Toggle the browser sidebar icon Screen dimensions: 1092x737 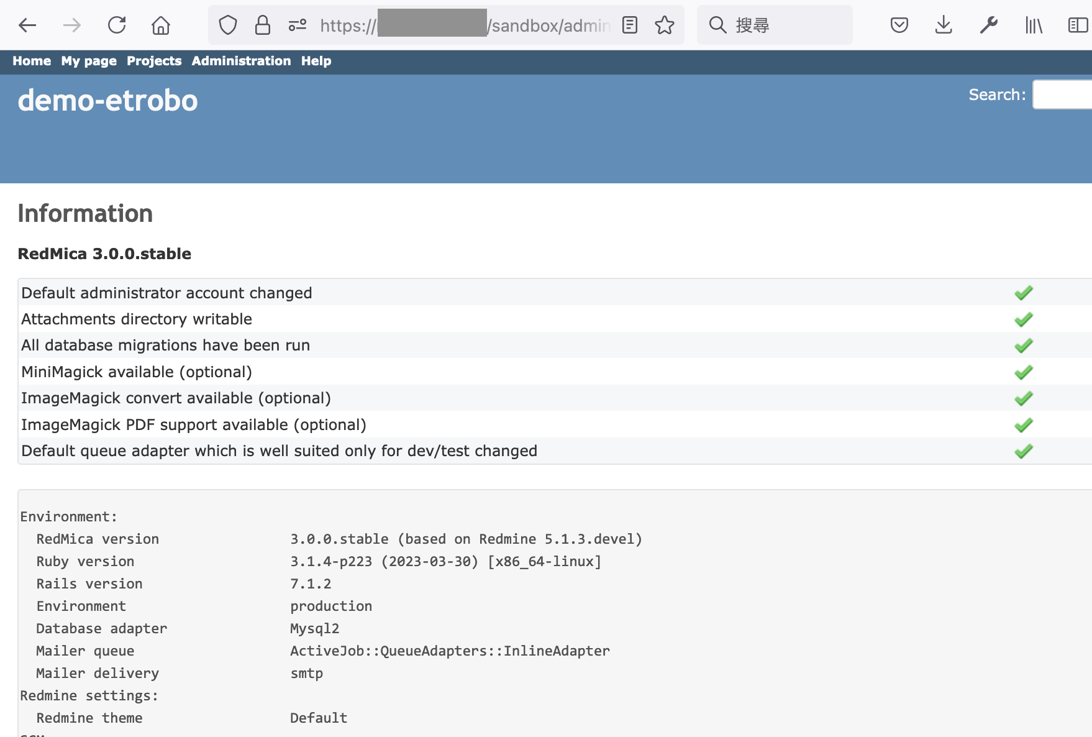point(1078,25)
